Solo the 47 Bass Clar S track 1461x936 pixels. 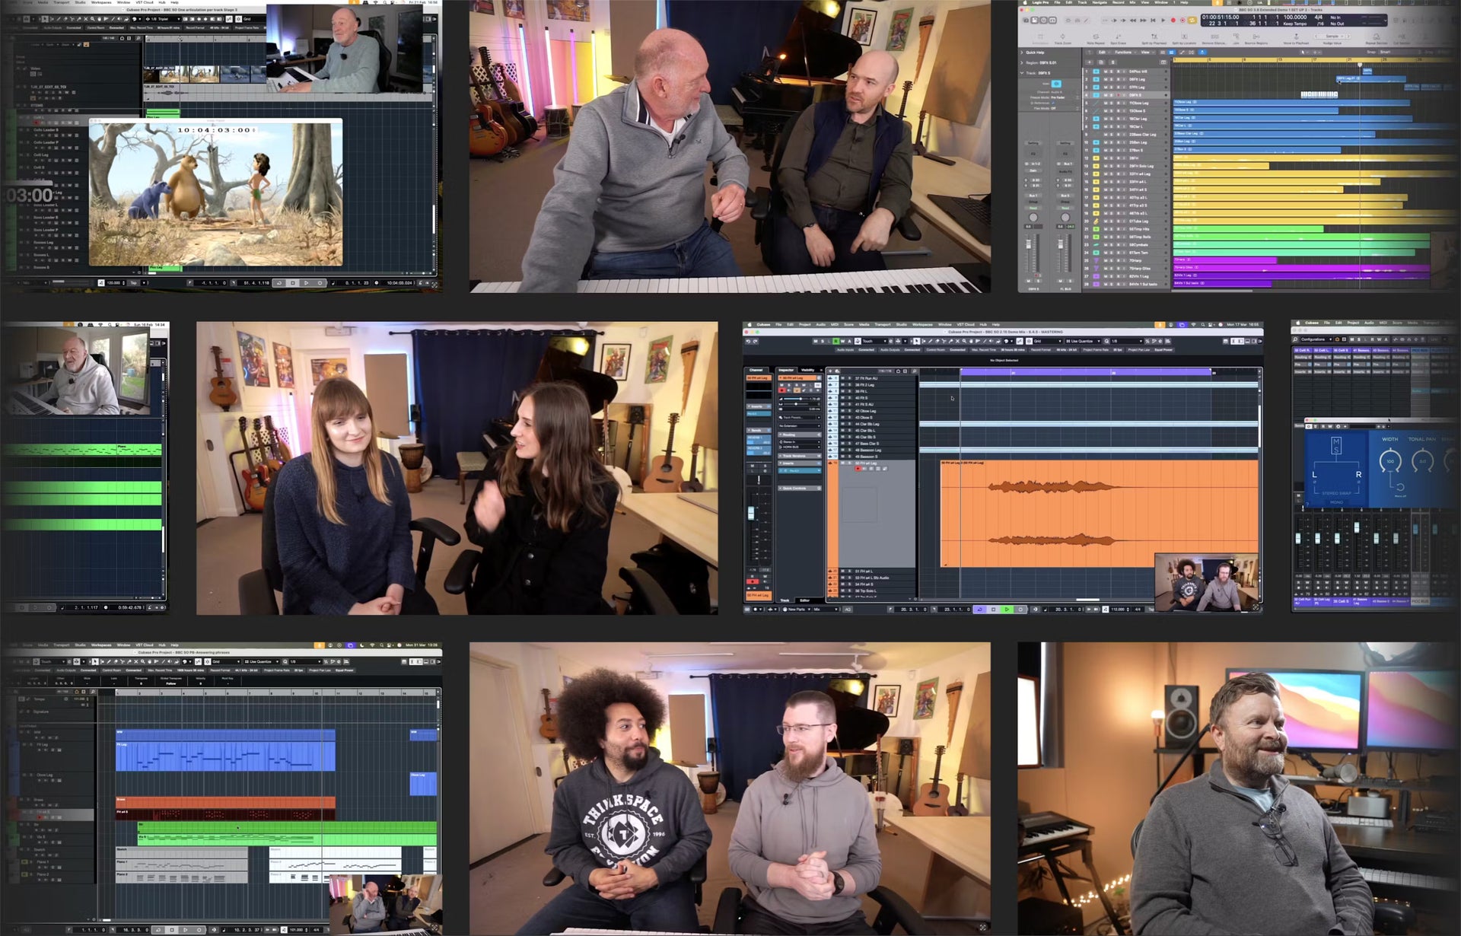coord(849,444)
